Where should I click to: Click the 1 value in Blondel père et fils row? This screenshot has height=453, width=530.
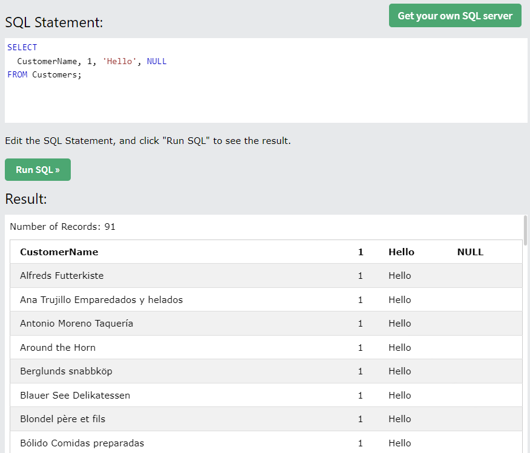[x=361, y=419]
